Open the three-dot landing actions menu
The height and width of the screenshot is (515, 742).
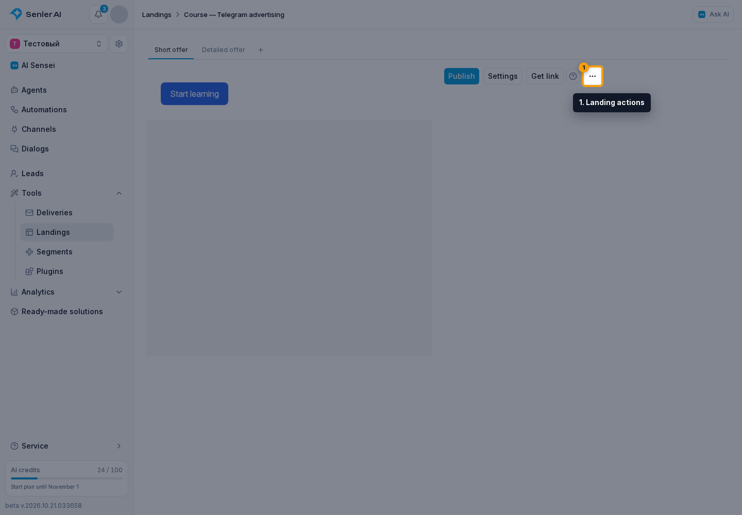(x=593, y=76)
